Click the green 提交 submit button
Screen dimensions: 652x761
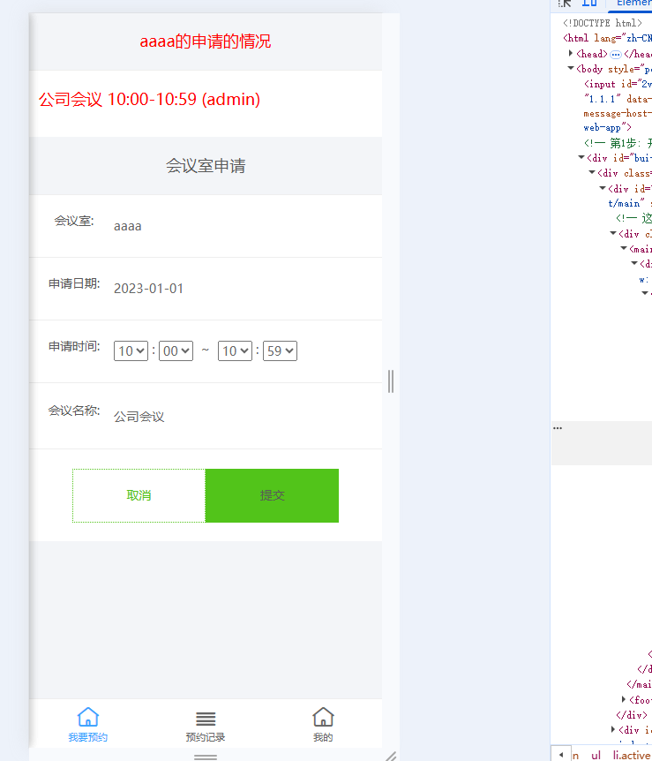coord(272,495)
